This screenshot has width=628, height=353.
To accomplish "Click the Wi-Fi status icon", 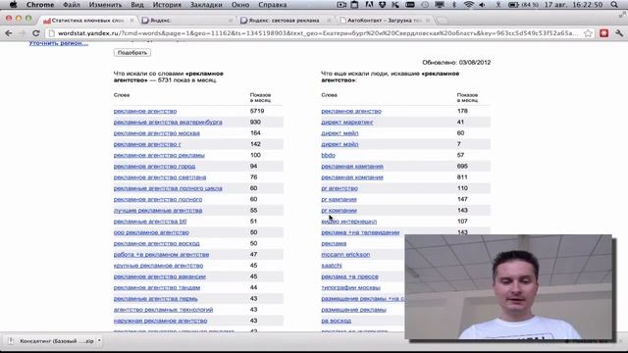I will pos(468,5).
